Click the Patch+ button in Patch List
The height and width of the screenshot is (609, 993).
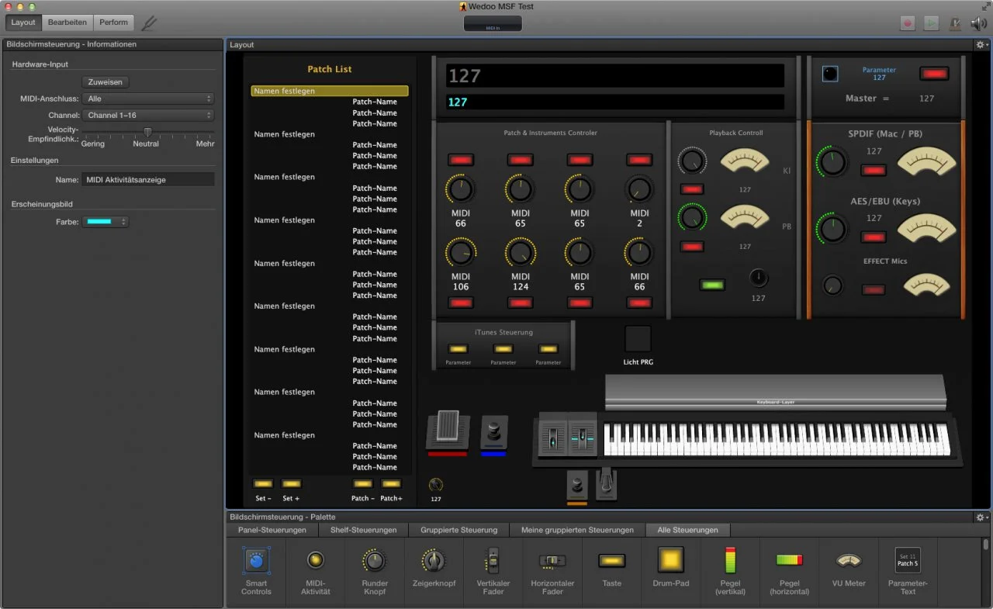point(391,484)
